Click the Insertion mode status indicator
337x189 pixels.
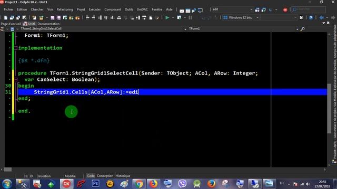[x=44, y=176]
